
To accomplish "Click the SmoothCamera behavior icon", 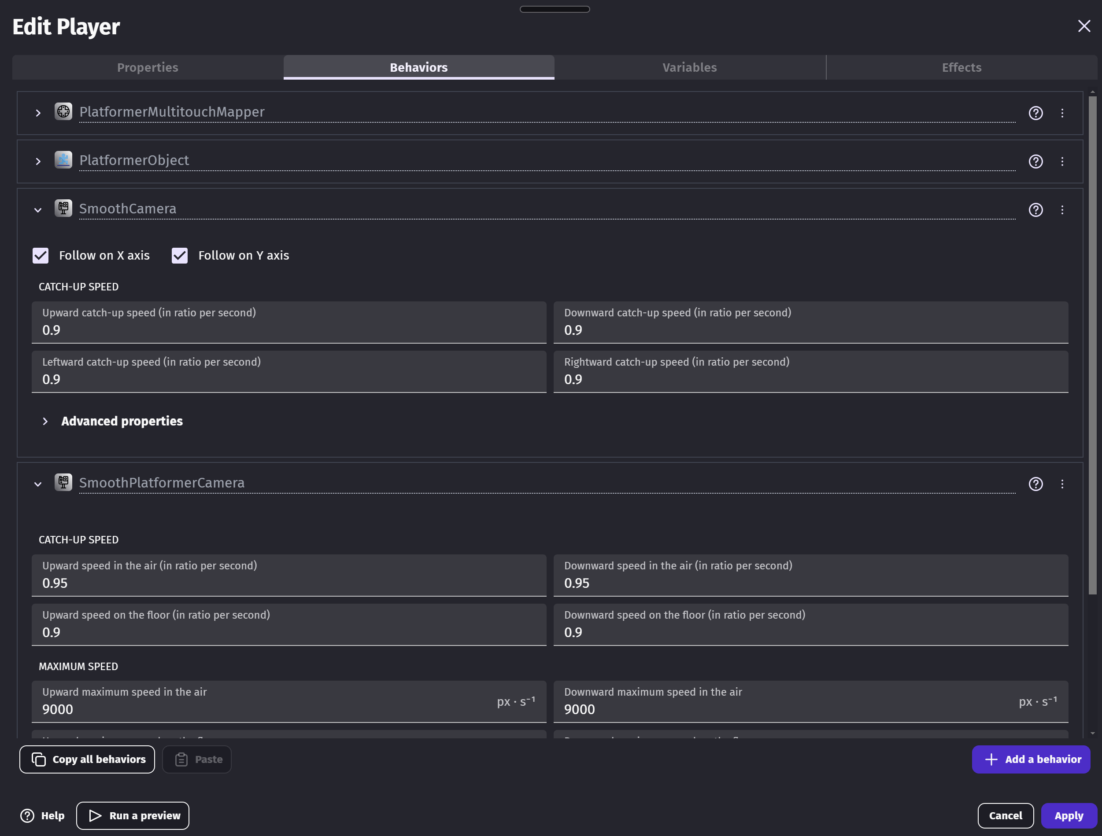I will coord(63,208).
